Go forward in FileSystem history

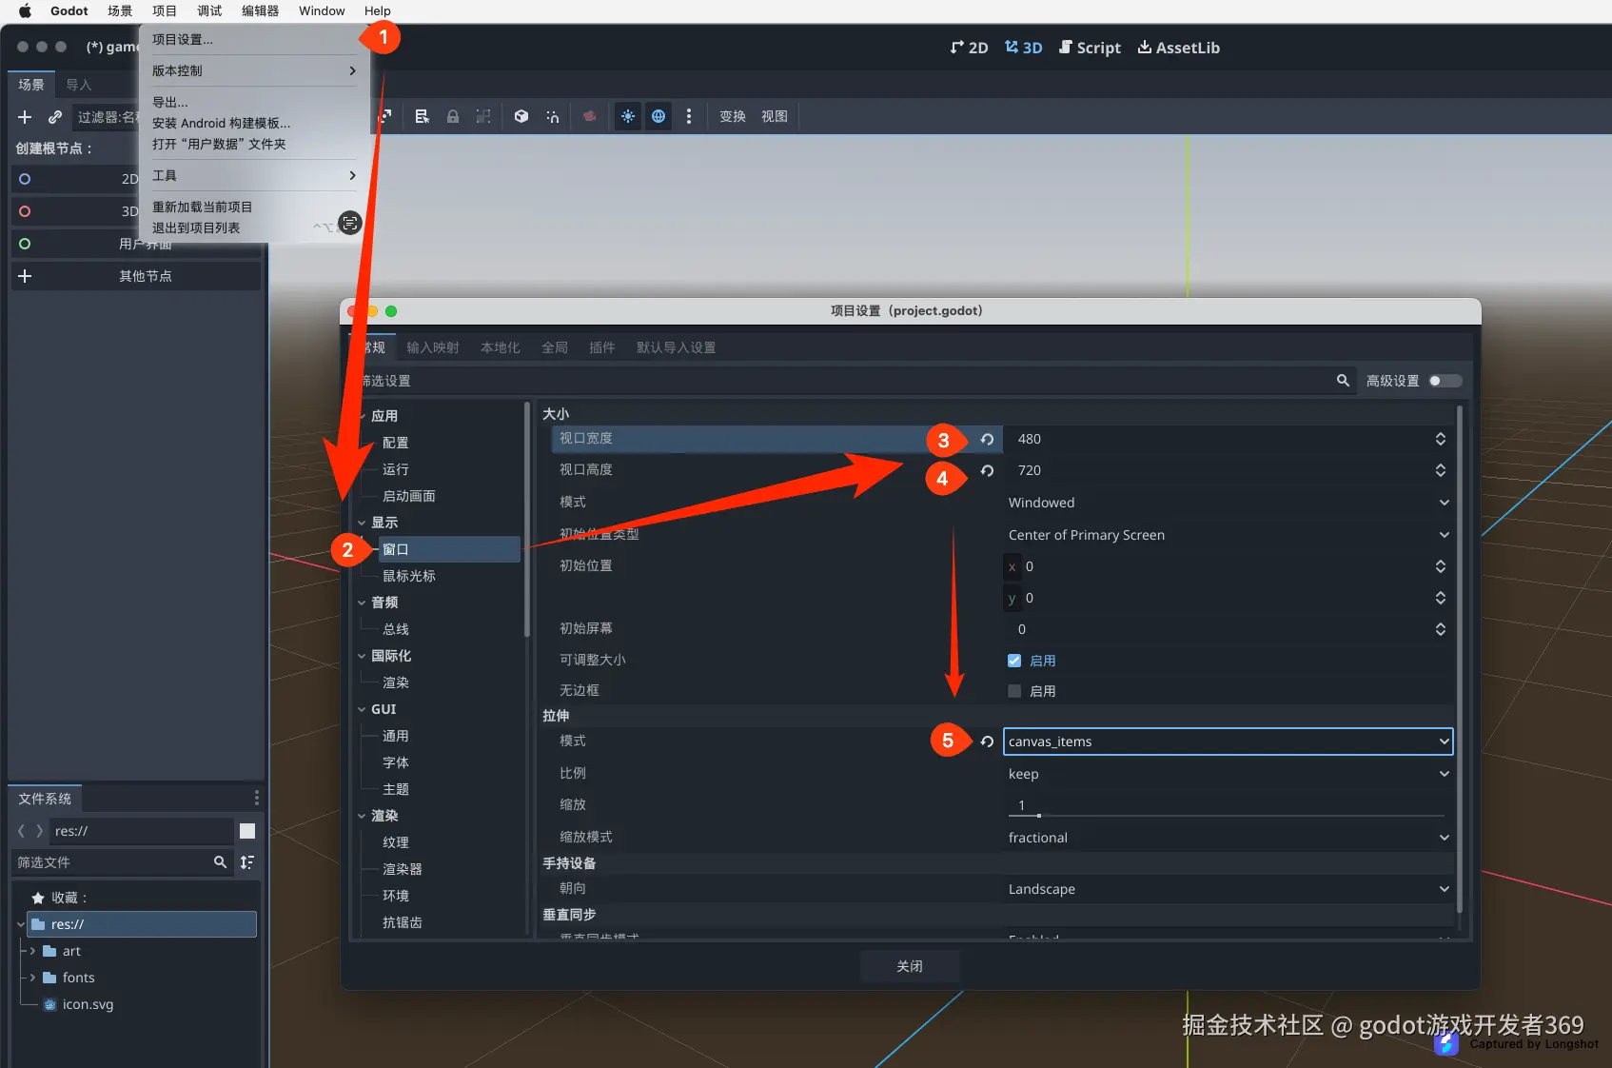pyautogui.click(x=39, y=831)
